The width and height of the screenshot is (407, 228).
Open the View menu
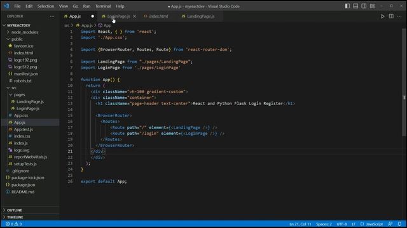pyautogui.click(x=64, y=6)
